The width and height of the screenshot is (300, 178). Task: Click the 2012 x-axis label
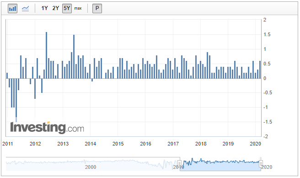click(x=35, y=144)
